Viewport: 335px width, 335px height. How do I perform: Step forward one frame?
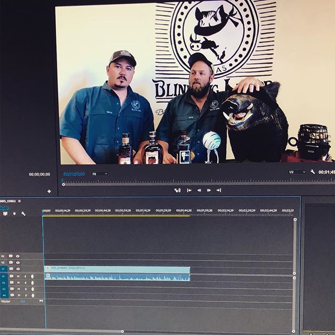pyautogui.click(x=209, y=190)
